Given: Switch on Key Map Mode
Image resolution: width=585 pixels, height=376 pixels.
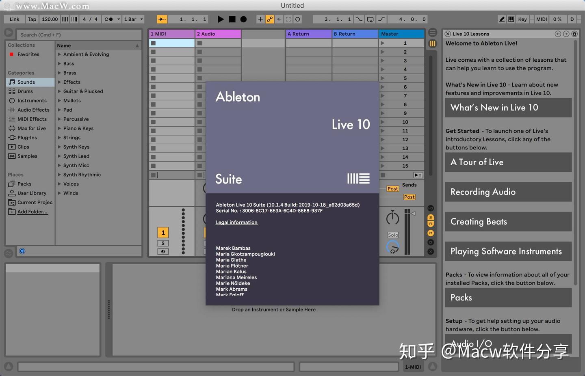Looking at the screenshot, I should tap(522, 19).
